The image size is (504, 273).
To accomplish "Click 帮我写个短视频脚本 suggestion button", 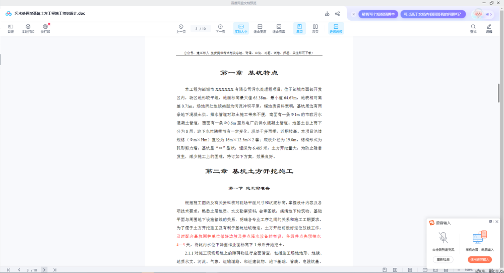I will click(378, 14).
